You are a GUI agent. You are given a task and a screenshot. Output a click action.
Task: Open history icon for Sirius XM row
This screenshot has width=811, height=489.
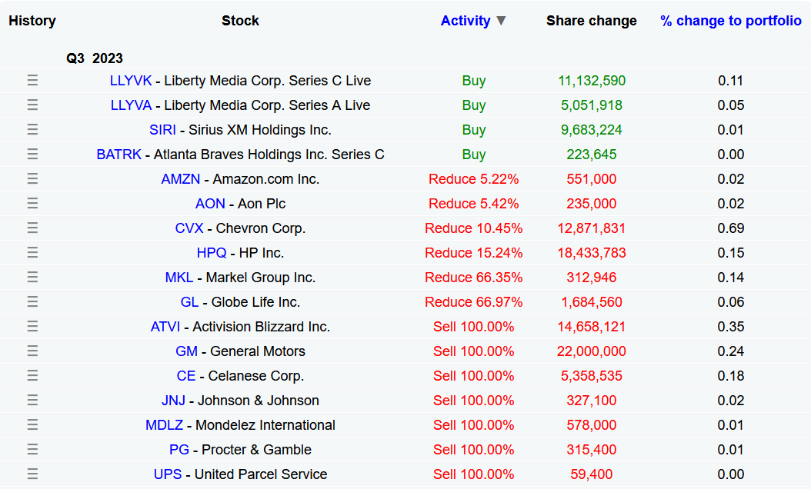(32, 130)
